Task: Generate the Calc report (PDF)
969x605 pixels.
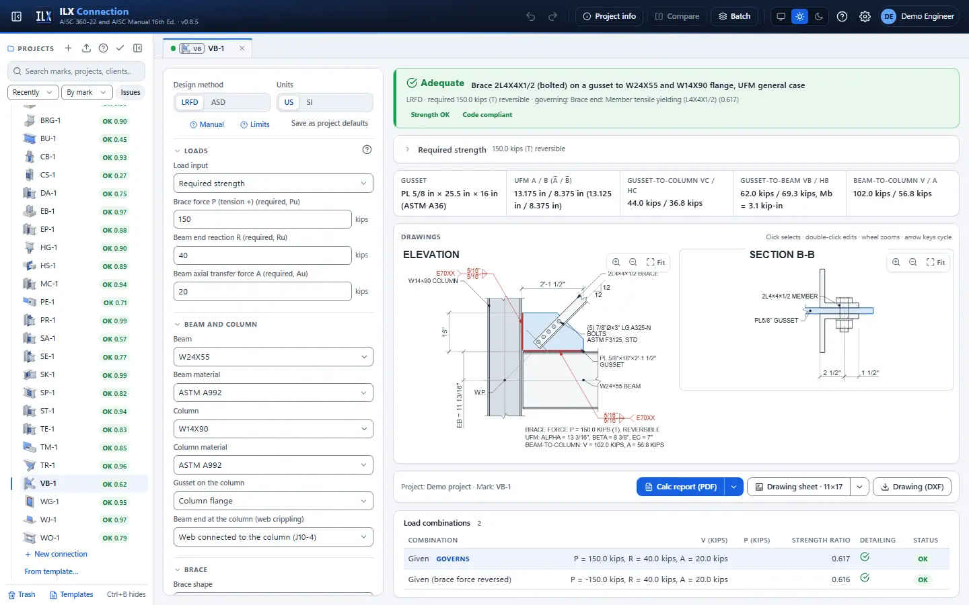Action: pos(681,487)
